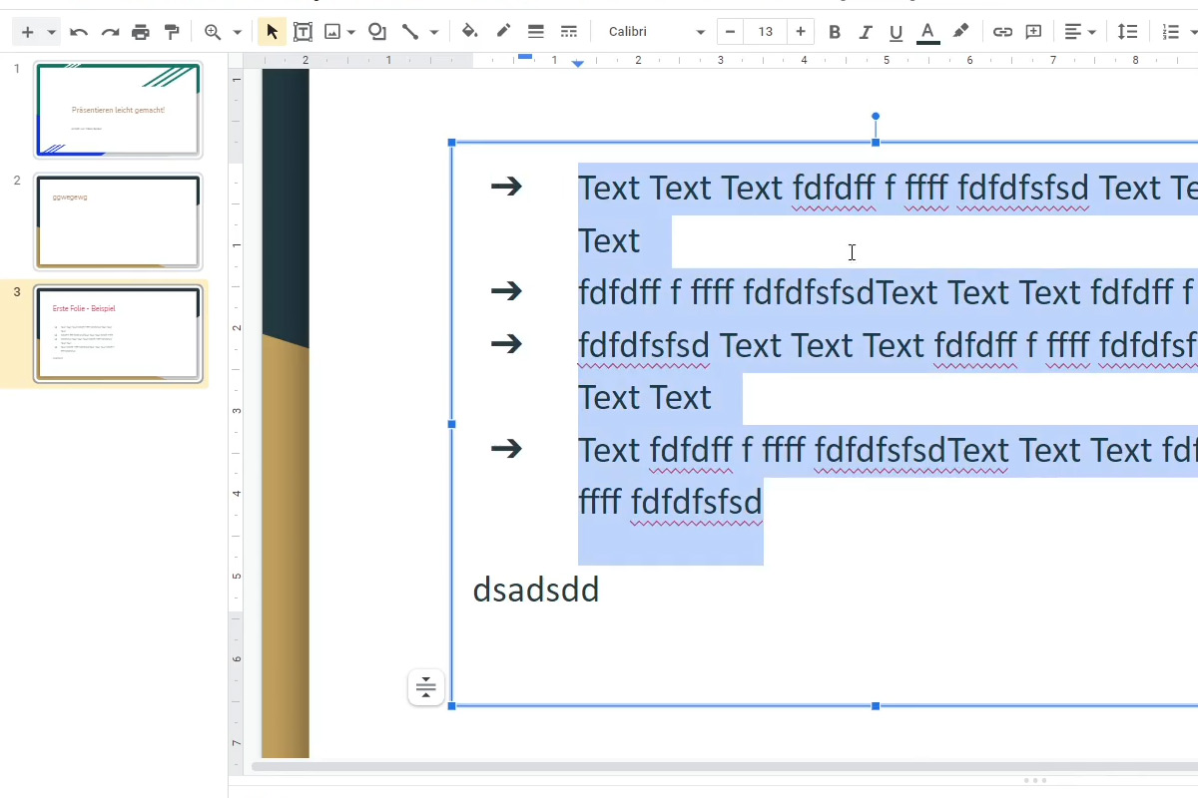Toggle bold formatting
This screenshot has height=798, width=1198.
(x=835, y=32)
